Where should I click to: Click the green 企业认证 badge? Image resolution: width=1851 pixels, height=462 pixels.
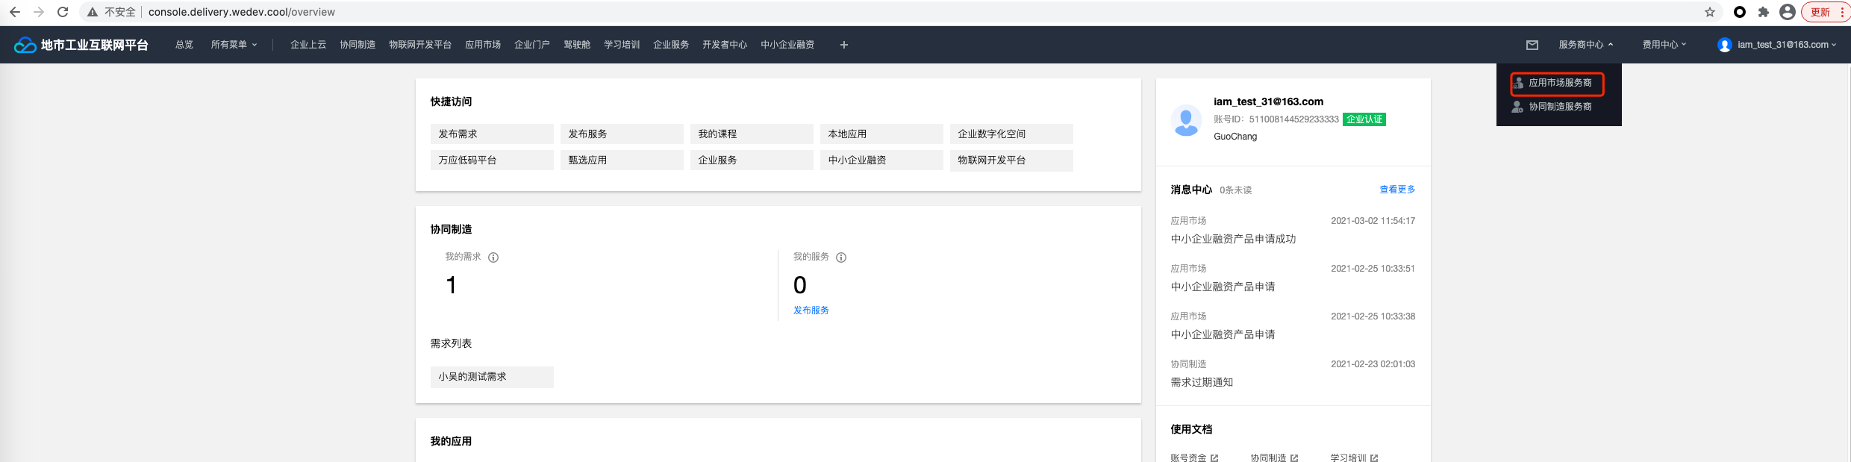pos(1364,119)
